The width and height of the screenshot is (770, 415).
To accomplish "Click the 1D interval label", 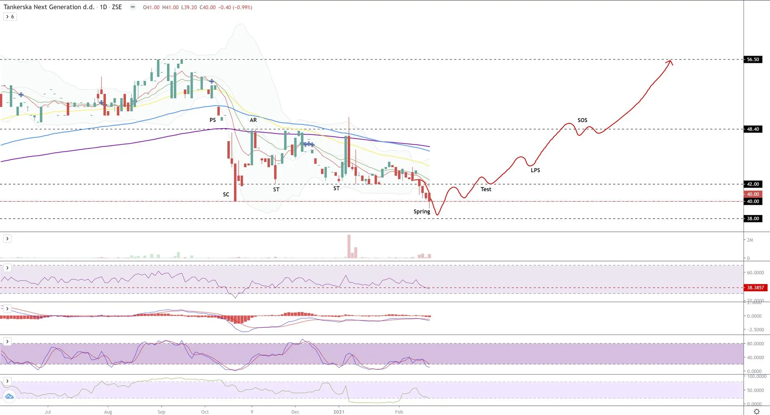I will point(103,7).
